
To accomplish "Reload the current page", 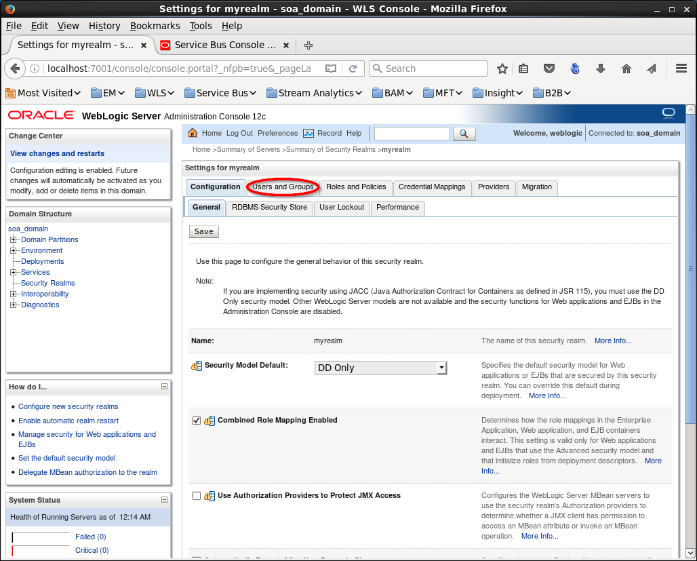I will click(x=353, y=69).
